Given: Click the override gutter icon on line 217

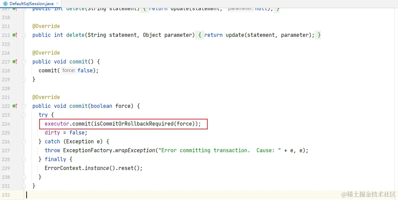Looking at the screenshot, I should (15, 61).
